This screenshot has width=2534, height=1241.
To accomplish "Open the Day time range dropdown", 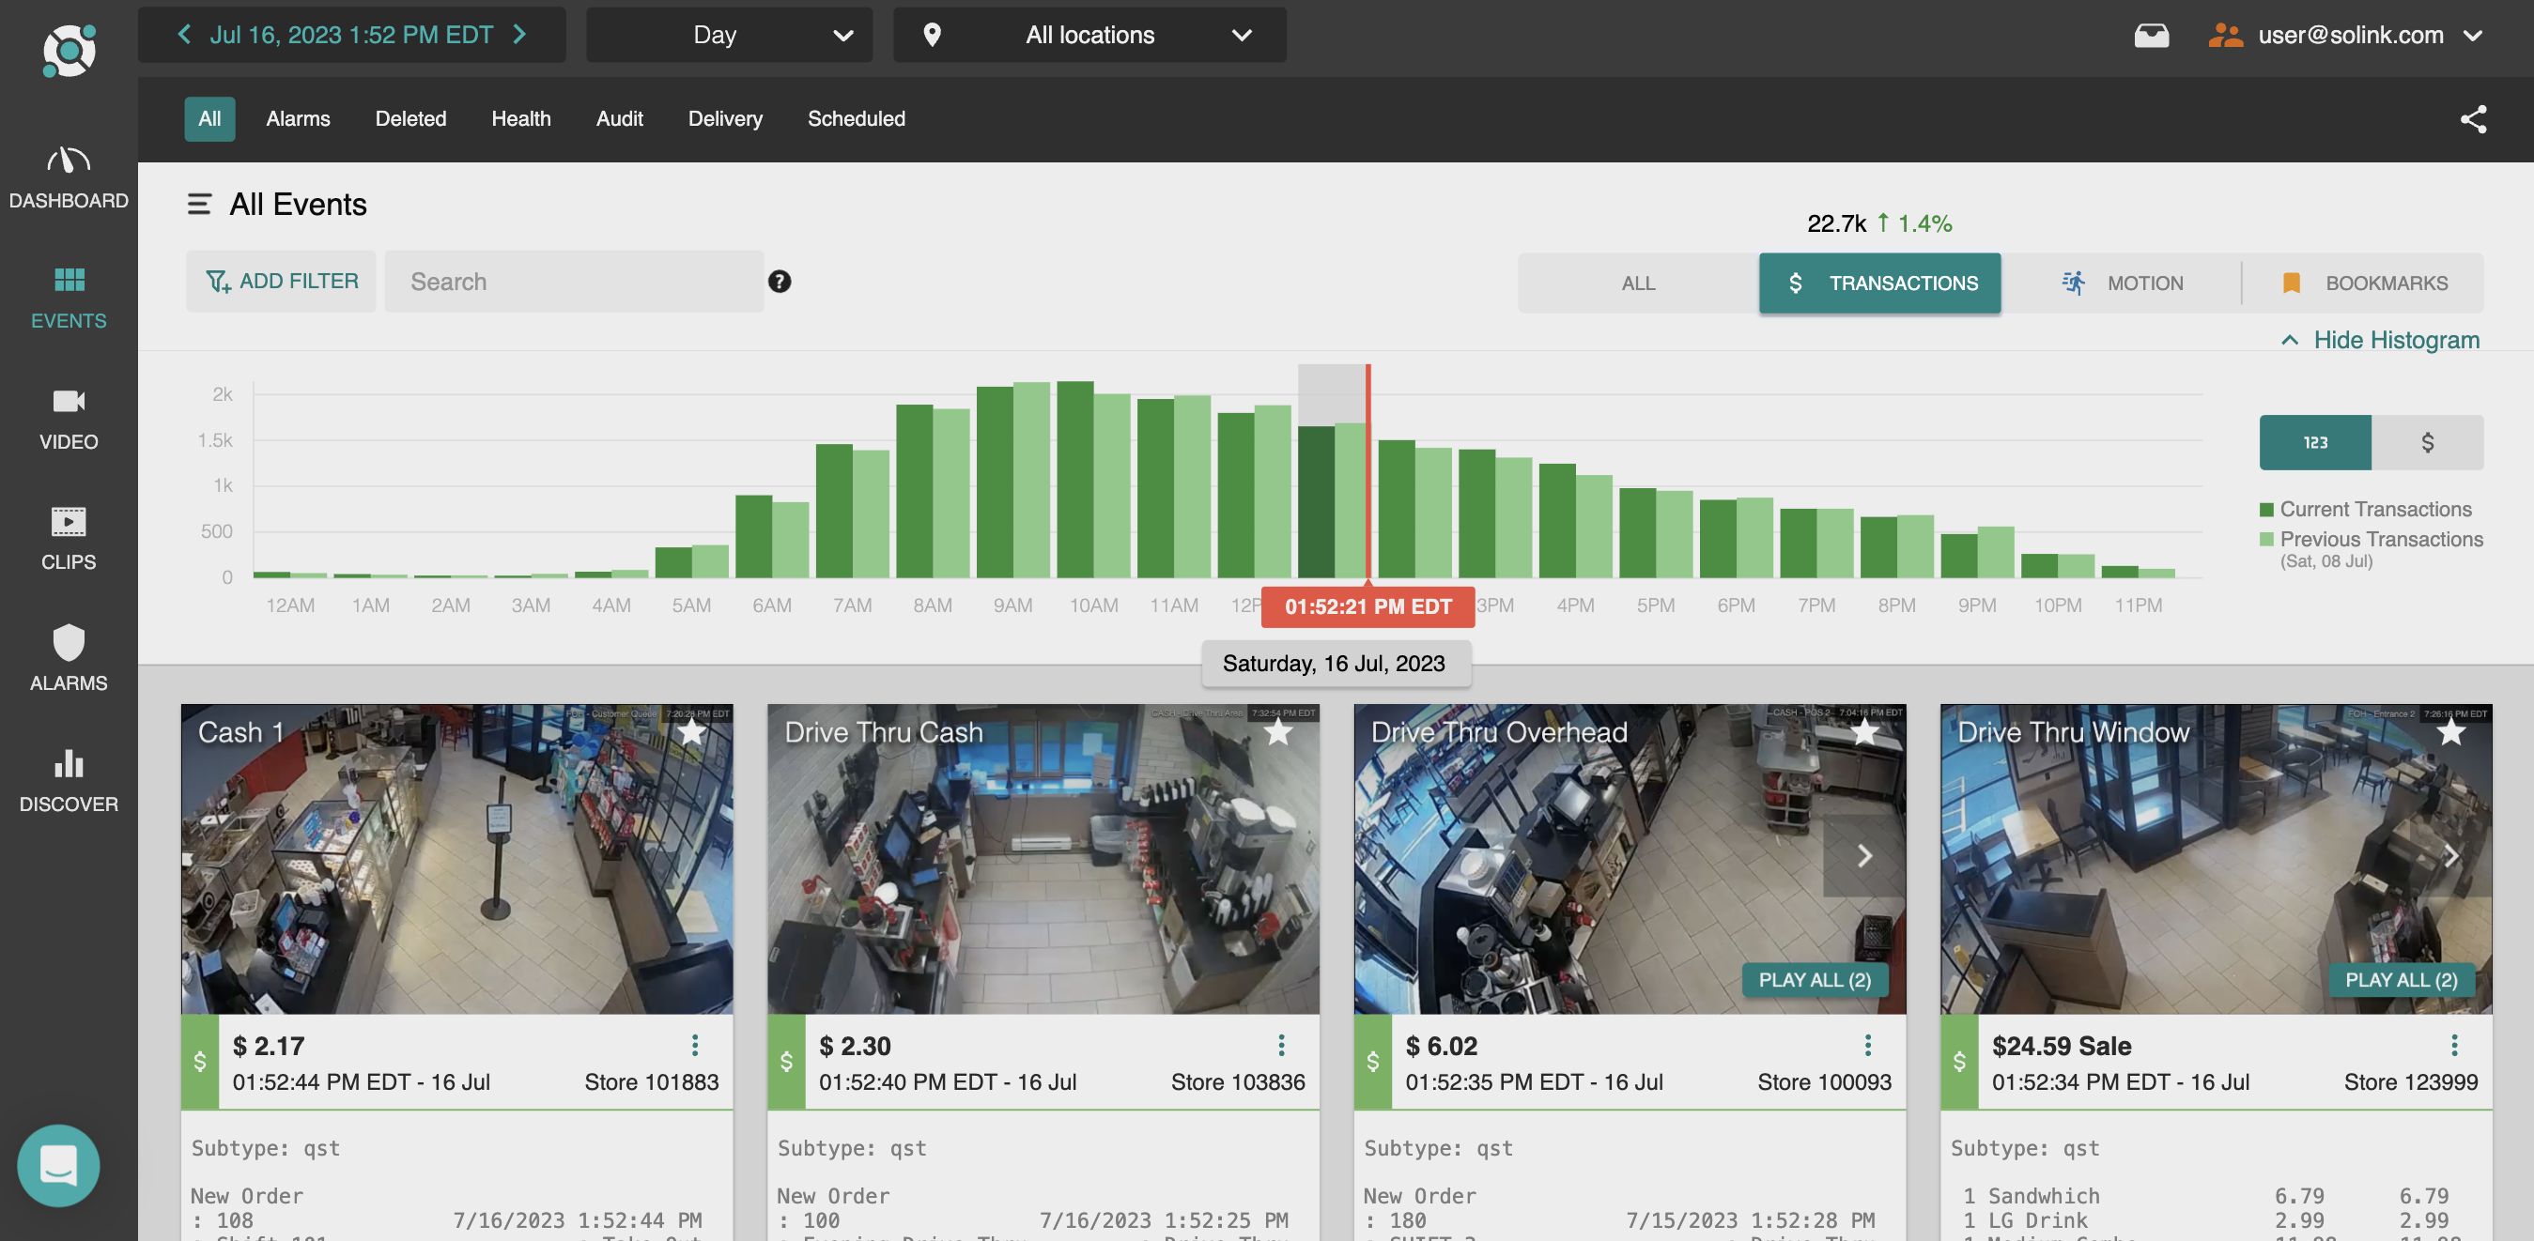I will 728,35.
